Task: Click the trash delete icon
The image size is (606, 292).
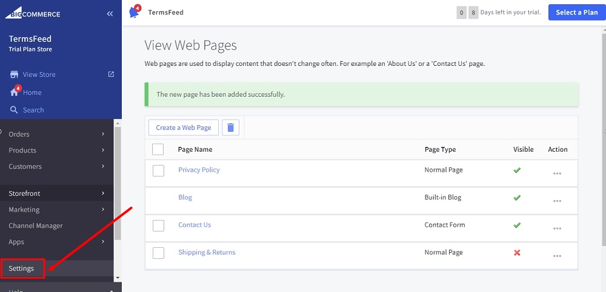Action: point(231,128)
